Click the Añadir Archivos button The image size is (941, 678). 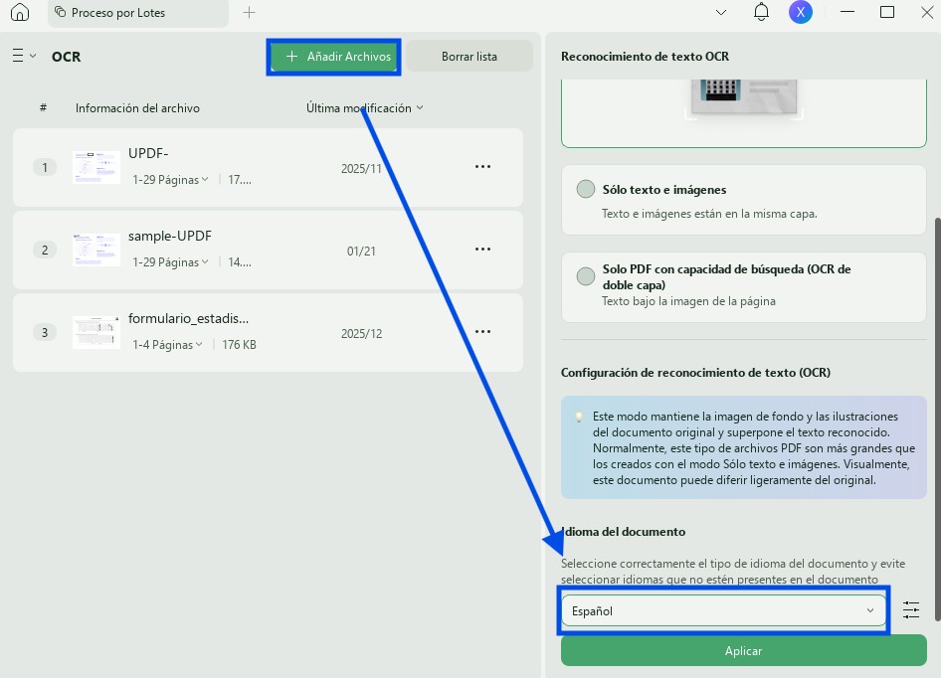click(333, 57)
